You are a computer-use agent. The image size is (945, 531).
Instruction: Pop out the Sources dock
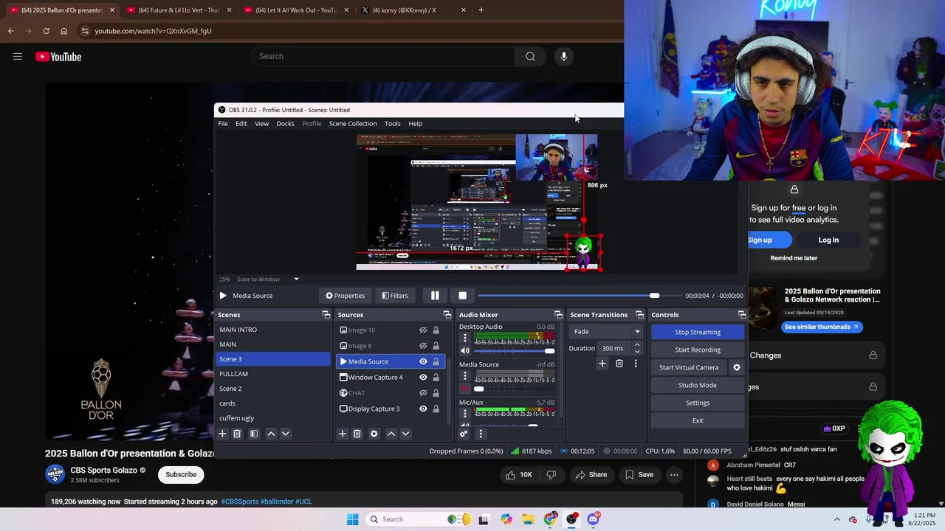[447, 315]
